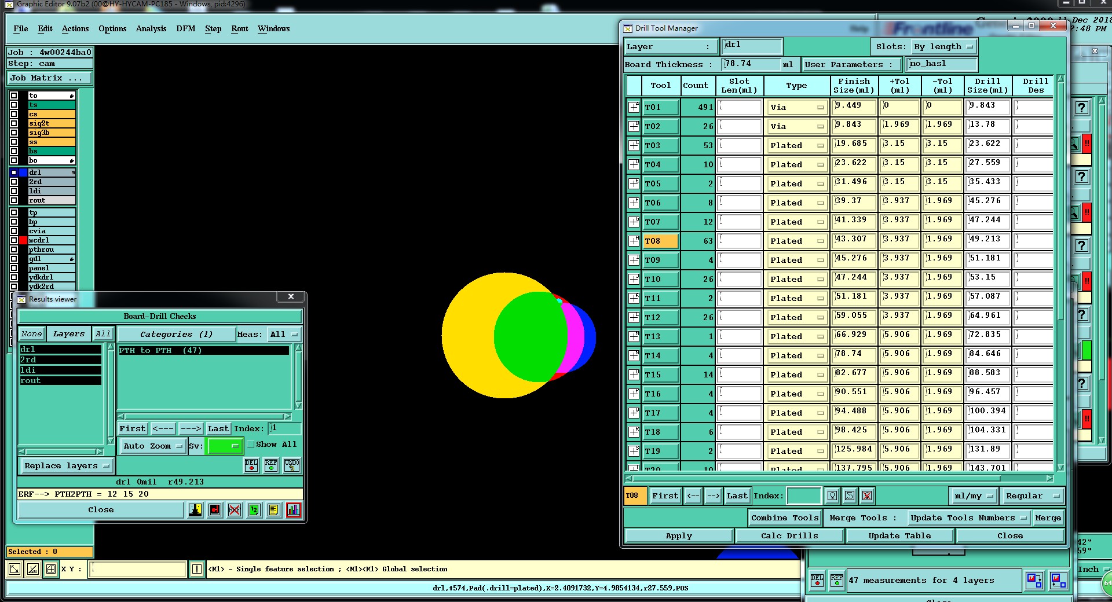Open the Analysis menu
1112x602 pixels.
151,28
